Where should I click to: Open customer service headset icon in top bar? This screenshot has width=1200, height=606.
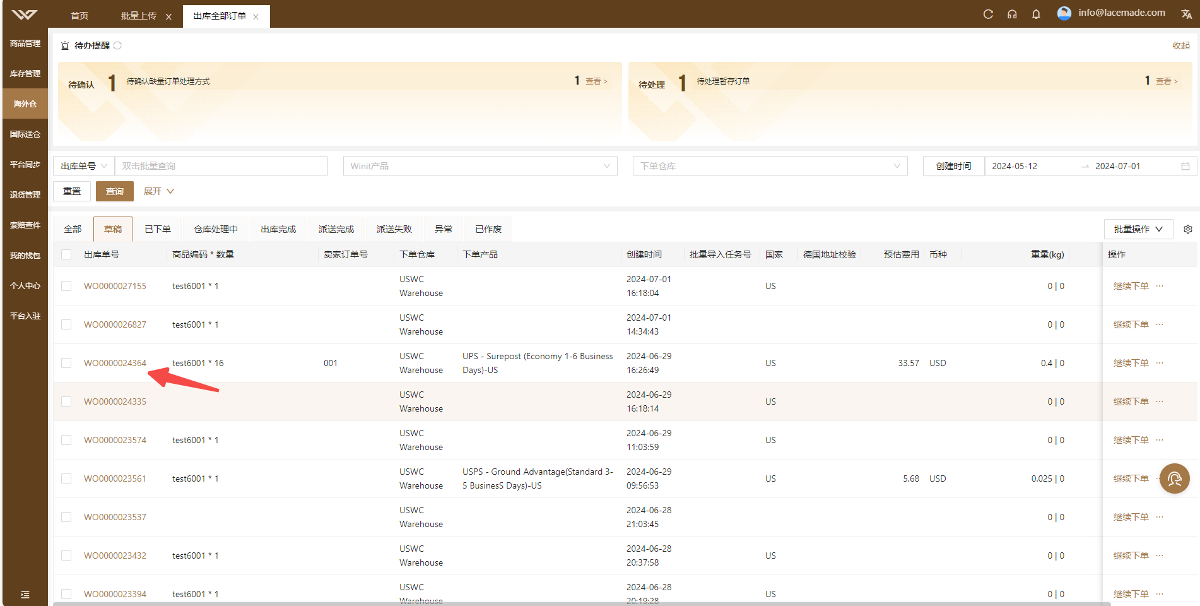[x=1012, y=14]
